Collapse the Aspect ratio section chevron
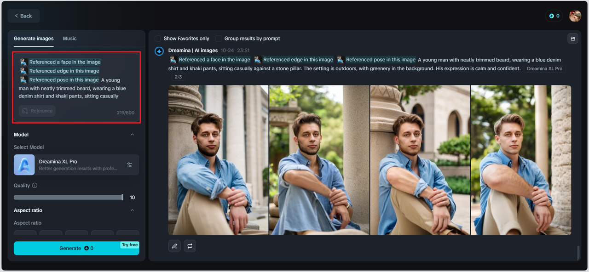The width and height of the screenshot is (589, 272). [133, 210]
